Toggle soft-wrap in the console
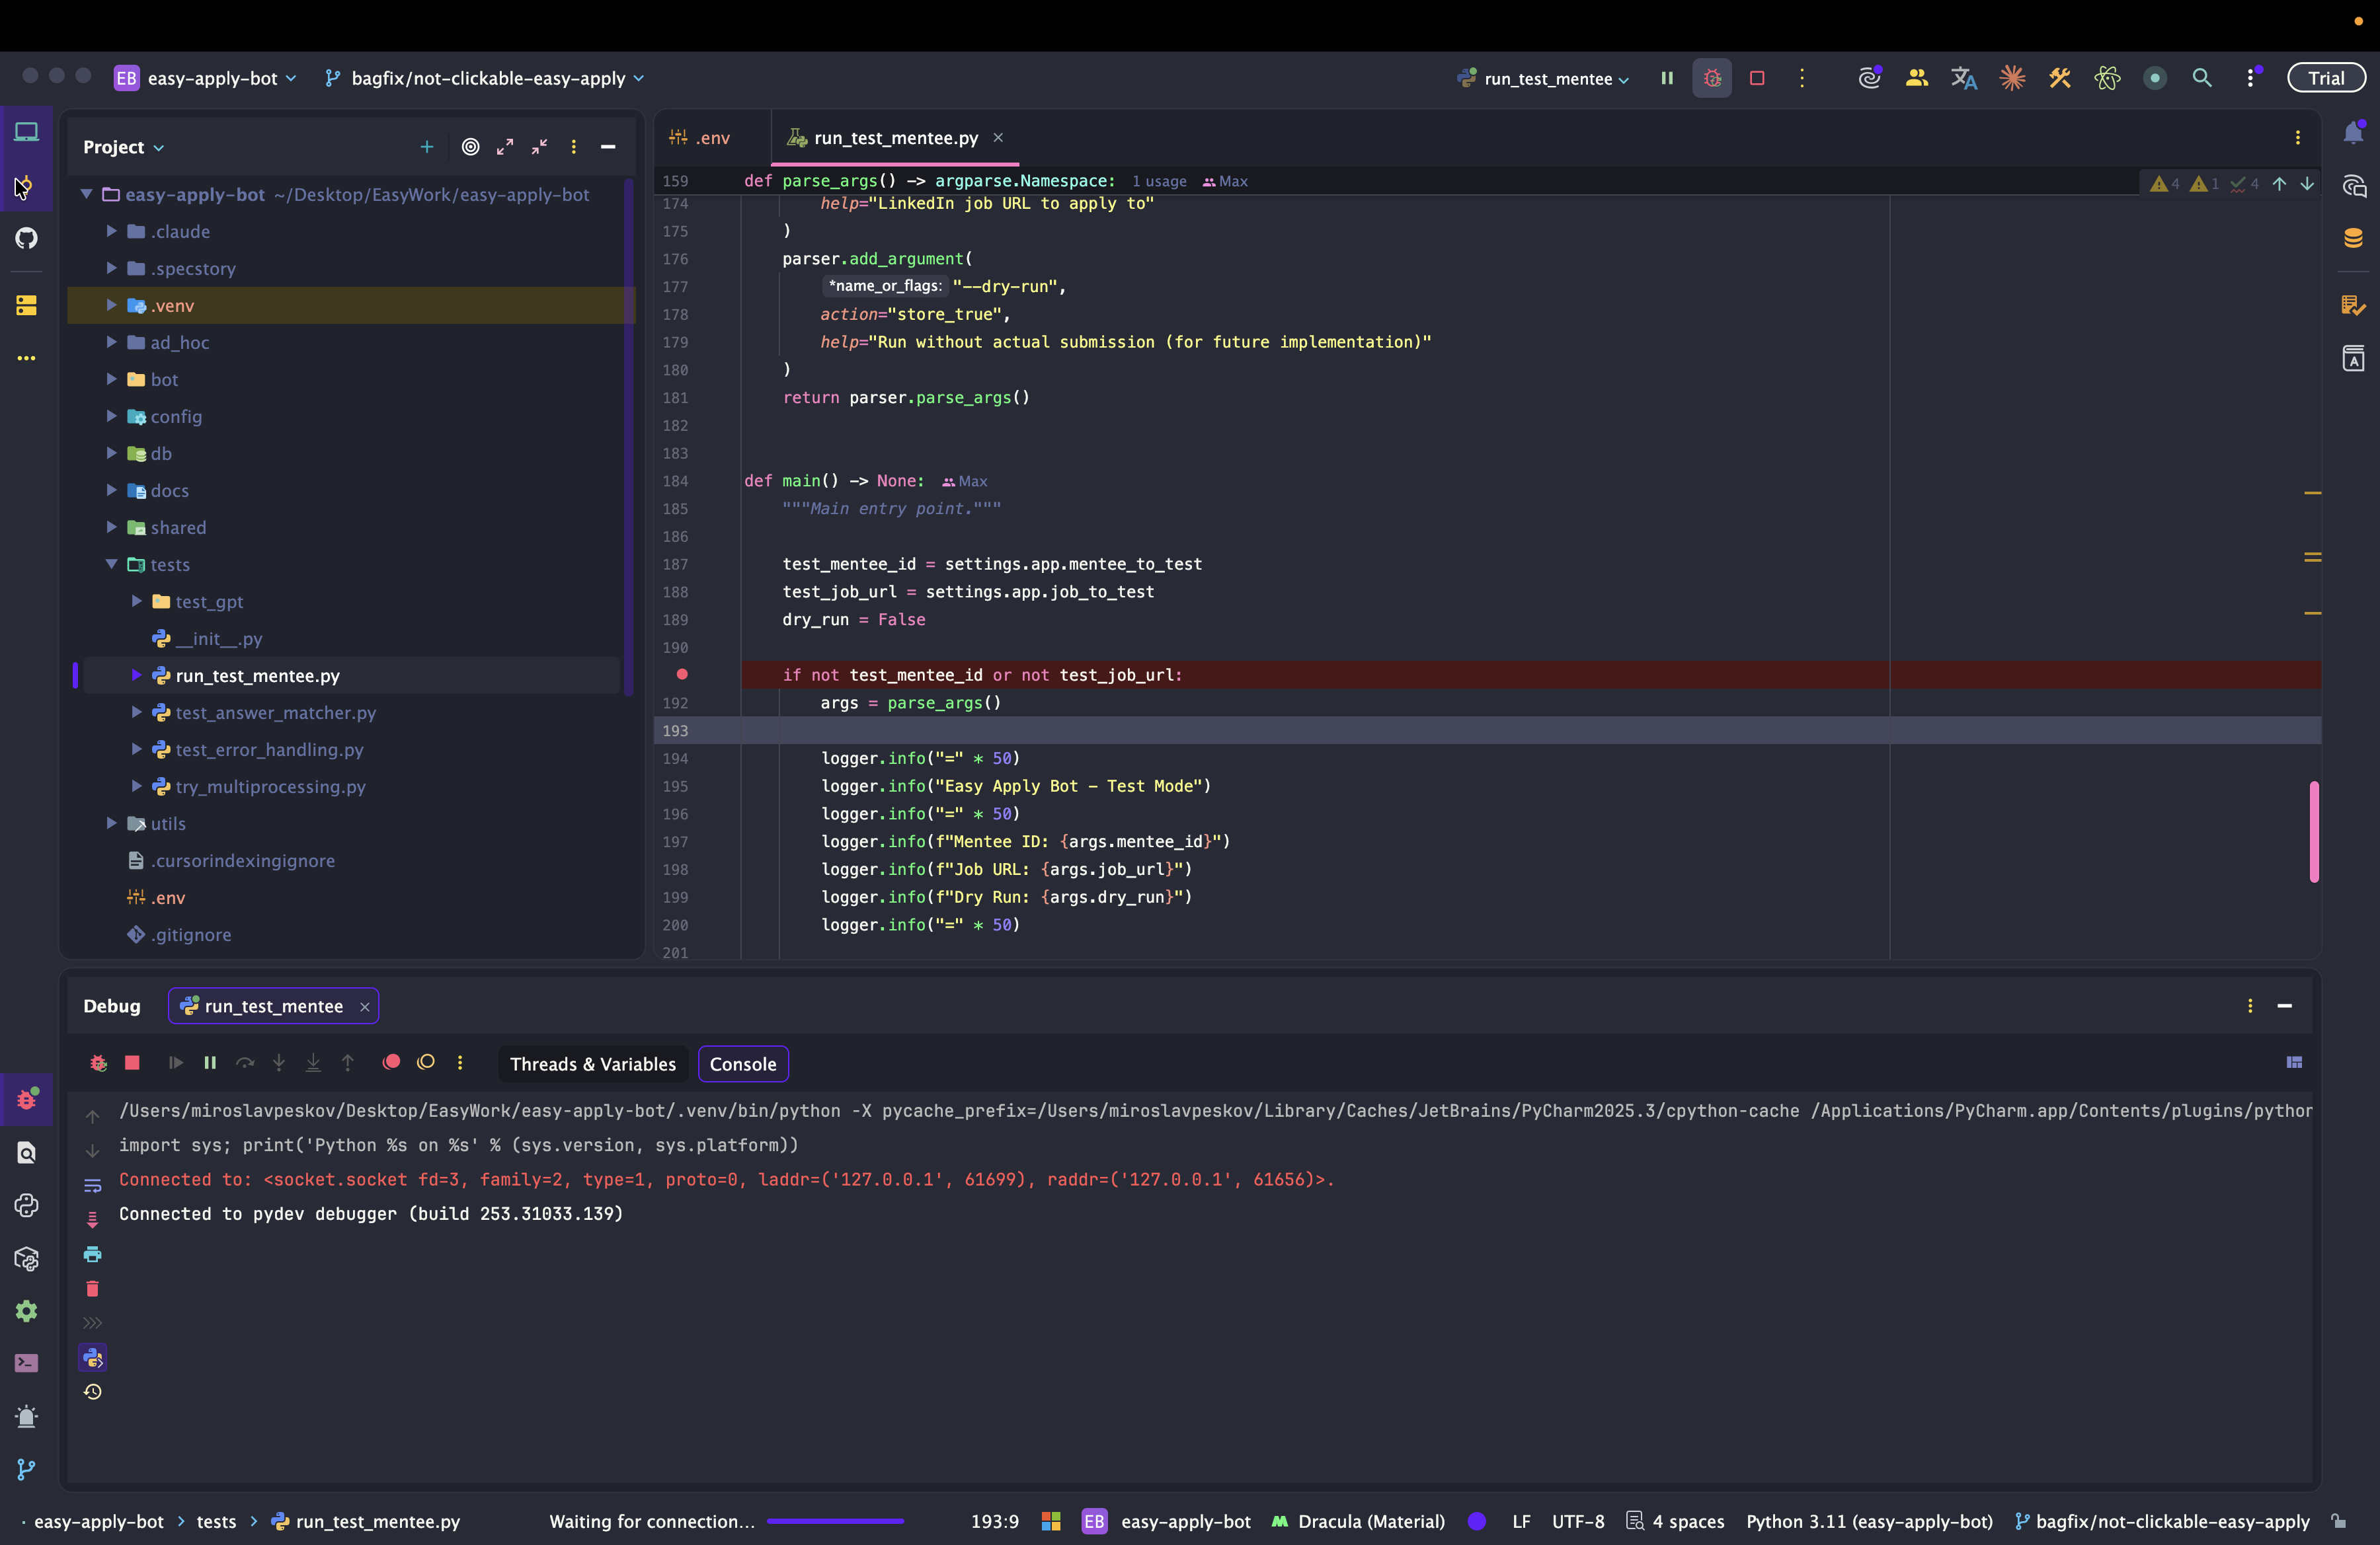2380x1545 pixels. click(x=93, y=1186)
